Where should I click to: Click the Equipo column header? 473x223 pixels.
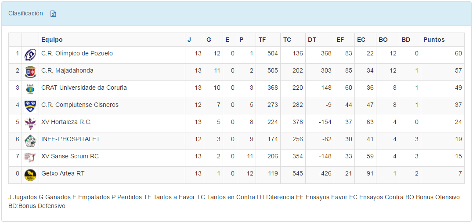click(52, 40)
